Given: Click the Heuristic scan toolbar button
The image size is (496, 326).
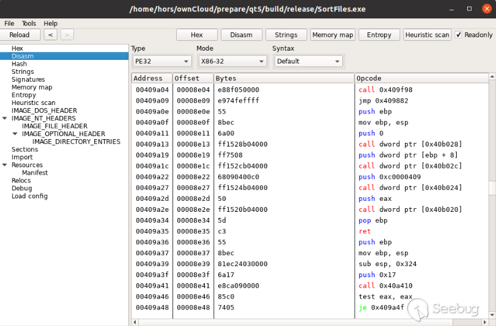Looking at the screenshot, I should click(427, 35).
